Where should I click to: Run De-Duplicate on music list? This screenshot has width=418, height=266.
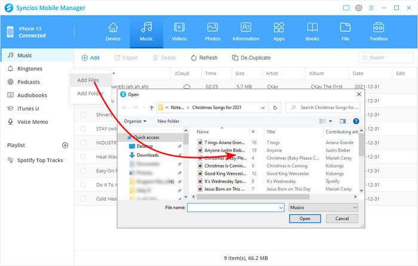coord(251,58)
